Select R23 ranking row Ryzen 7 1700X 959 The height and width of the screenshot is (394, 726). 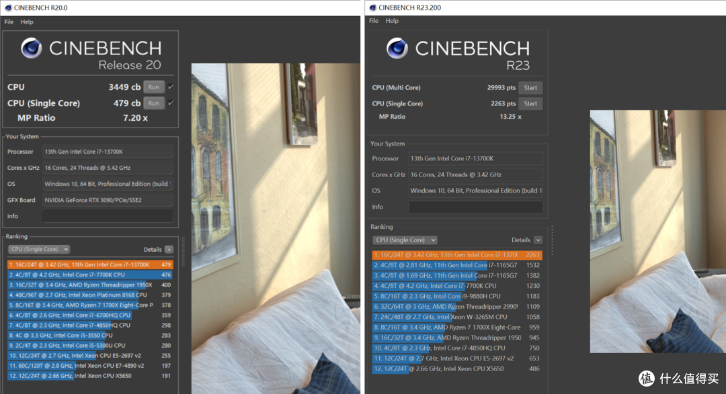coord(457,328)
